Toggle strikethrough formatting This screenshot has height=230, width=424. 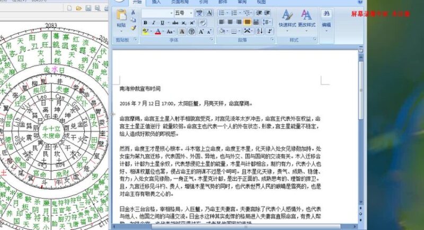click(175, 23)
